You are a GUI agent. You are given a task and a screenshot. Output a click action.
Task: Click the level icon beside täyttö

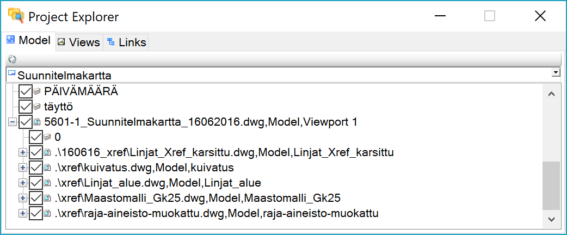tap(37, 107)
